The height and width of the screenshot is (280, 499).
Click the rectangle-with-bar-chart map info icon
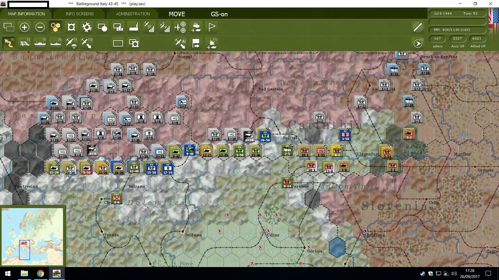118,27
